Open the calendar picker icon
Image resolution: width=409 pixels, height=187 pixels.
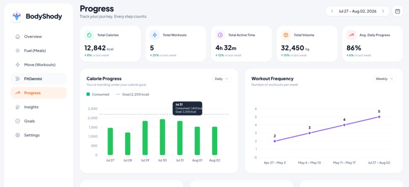(x=397, y=11)
